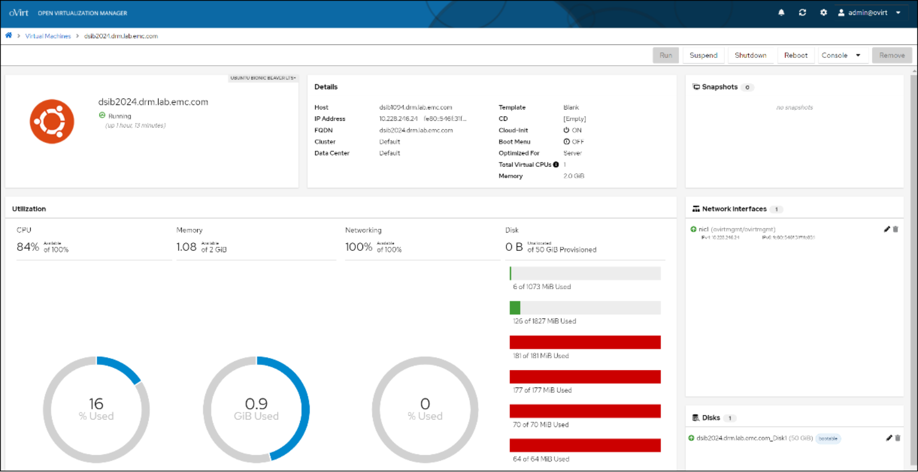This screenshot has width=918, height=472.
Task: Expand the Console dropdown arrow
Action: coord(858,55)
